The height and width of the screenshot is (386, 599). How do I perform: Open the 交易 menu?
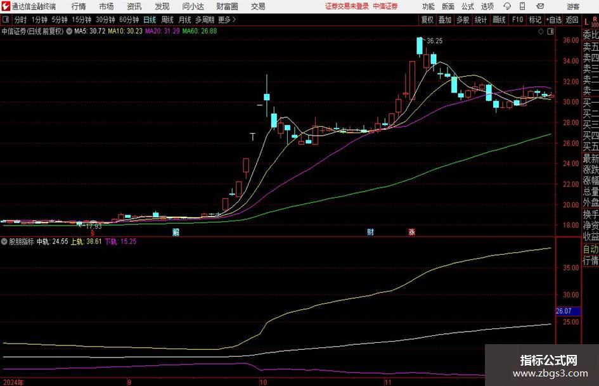click(x=258, y=6)
